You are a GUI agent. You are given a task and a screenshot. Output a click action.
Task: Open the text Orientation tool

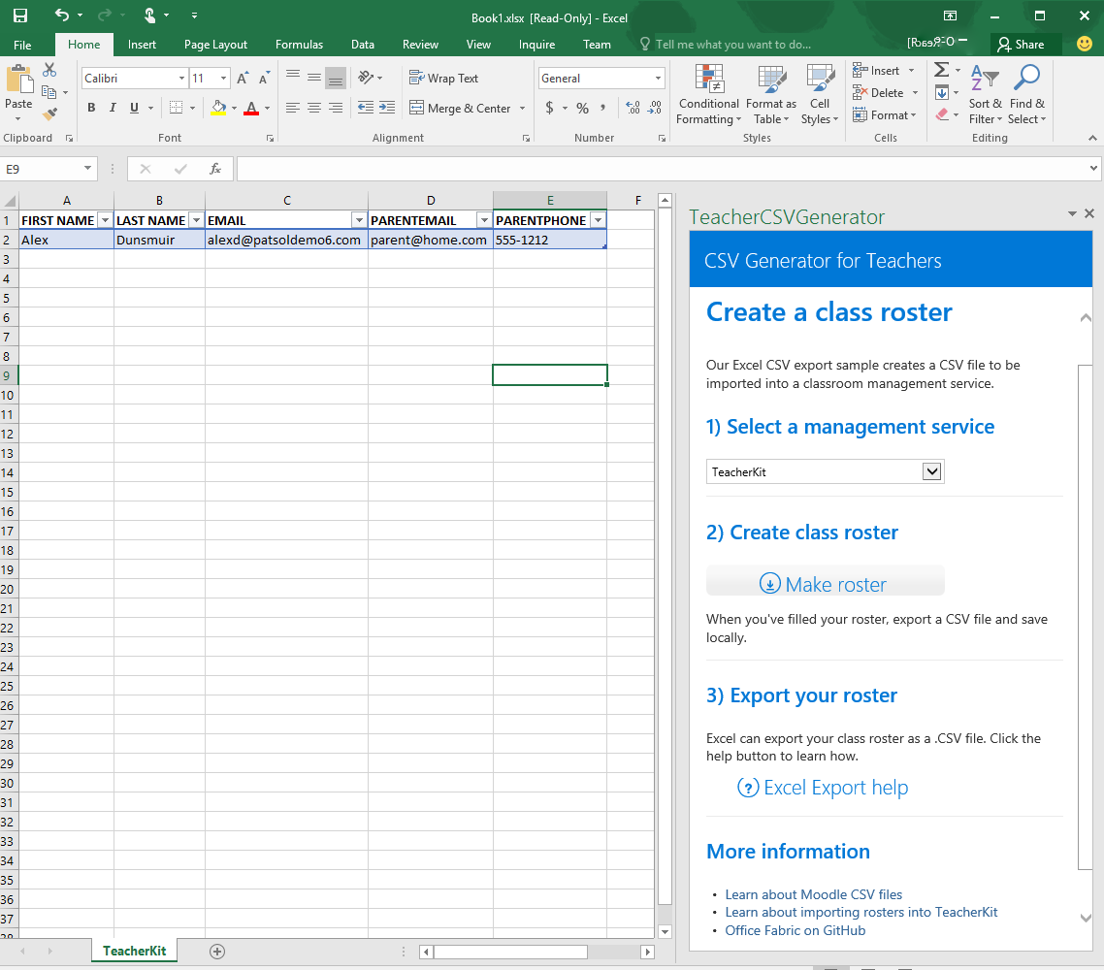click(x=366, y=78)
